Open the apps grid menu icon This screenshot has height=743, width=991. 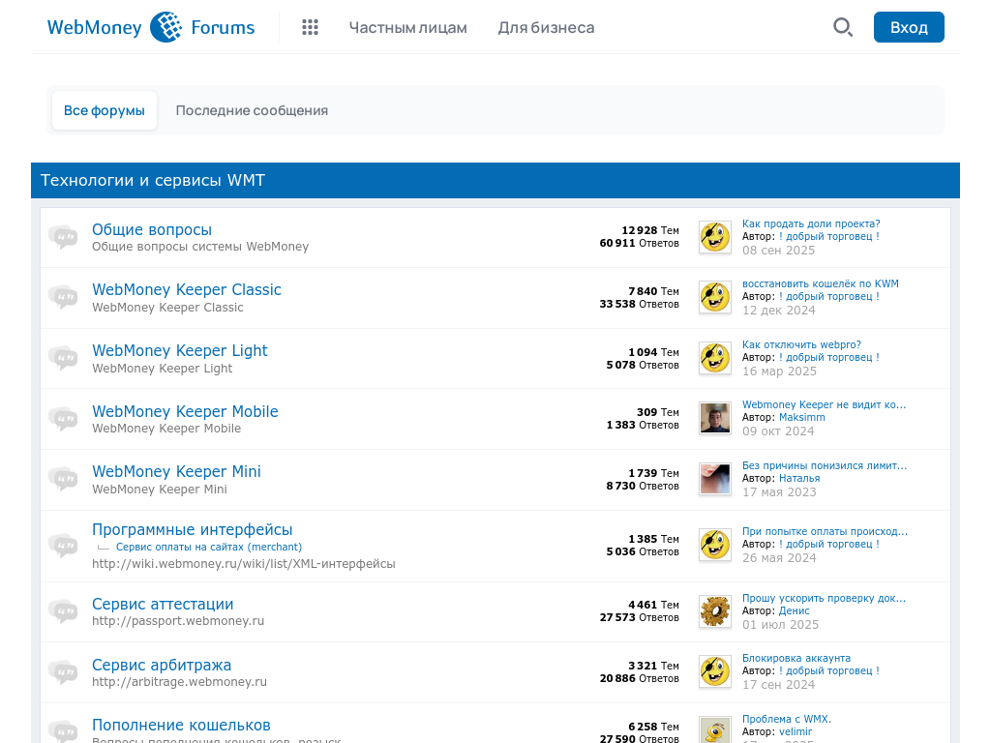coord(310,27)
